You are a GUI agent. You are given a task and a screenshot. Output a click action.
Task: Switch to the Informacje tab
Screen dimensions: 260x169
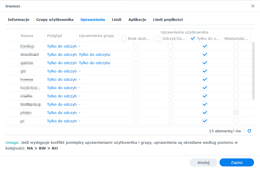click(19, 20)
